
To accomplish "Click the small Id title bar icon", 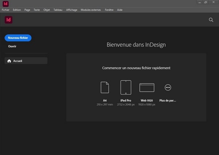I will coord(5,4).
